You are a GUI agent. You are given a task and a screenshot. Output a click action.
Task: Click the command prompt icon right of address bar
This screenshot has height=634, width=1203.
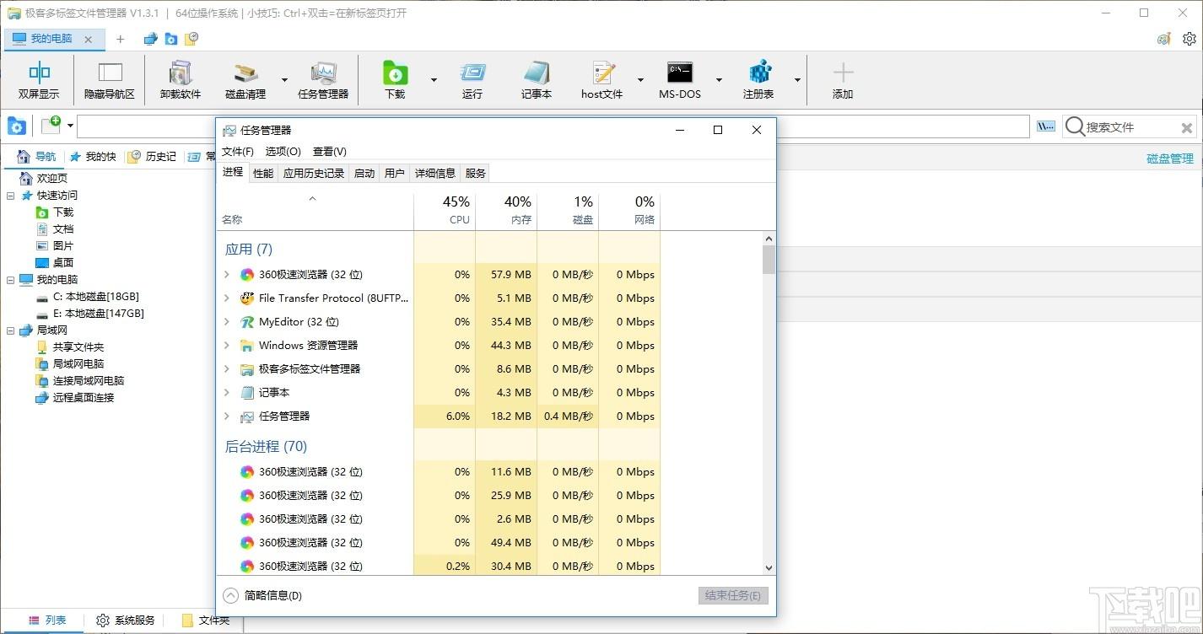point(1046,126)
